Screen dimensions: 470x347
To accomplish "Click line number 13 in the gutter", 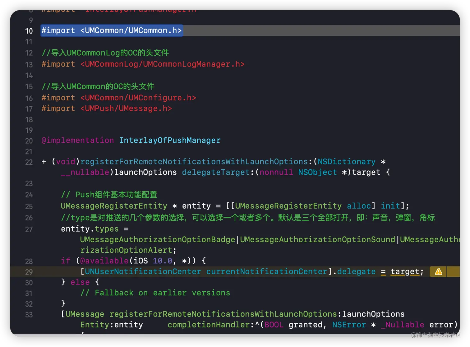I will pyautogui.click(x=29, y=64).
